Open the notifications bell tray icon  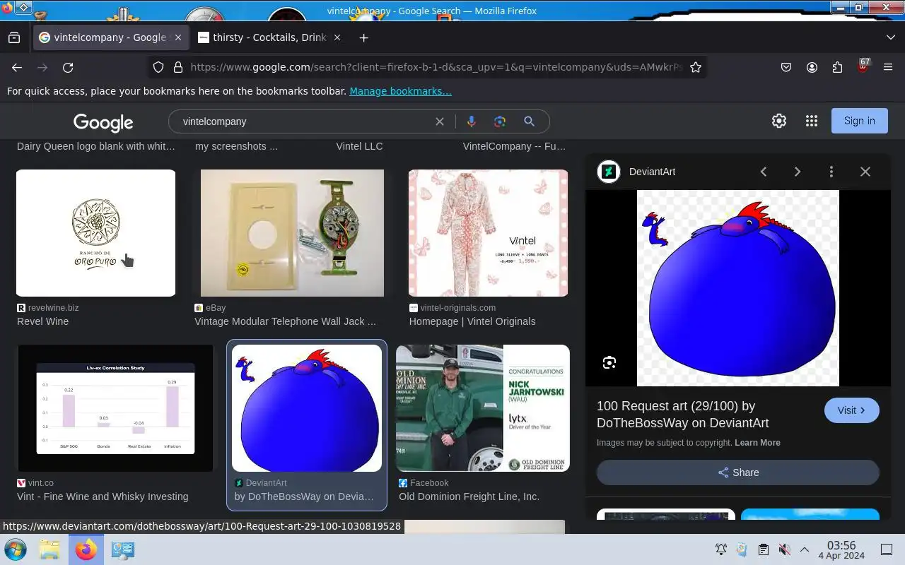pyautogui.click(x=721, y=549)
